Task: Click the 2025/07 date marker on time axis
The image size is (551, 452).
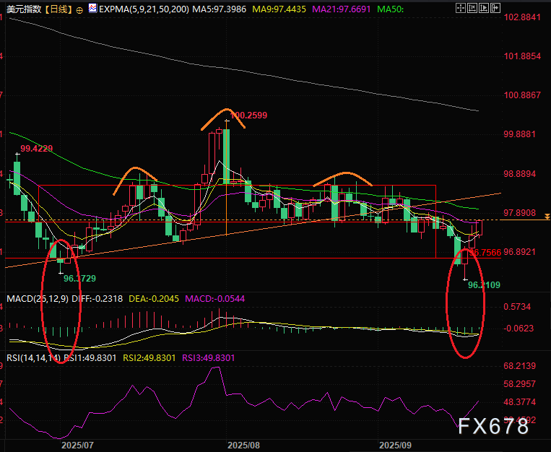Action: click(78, 445)
